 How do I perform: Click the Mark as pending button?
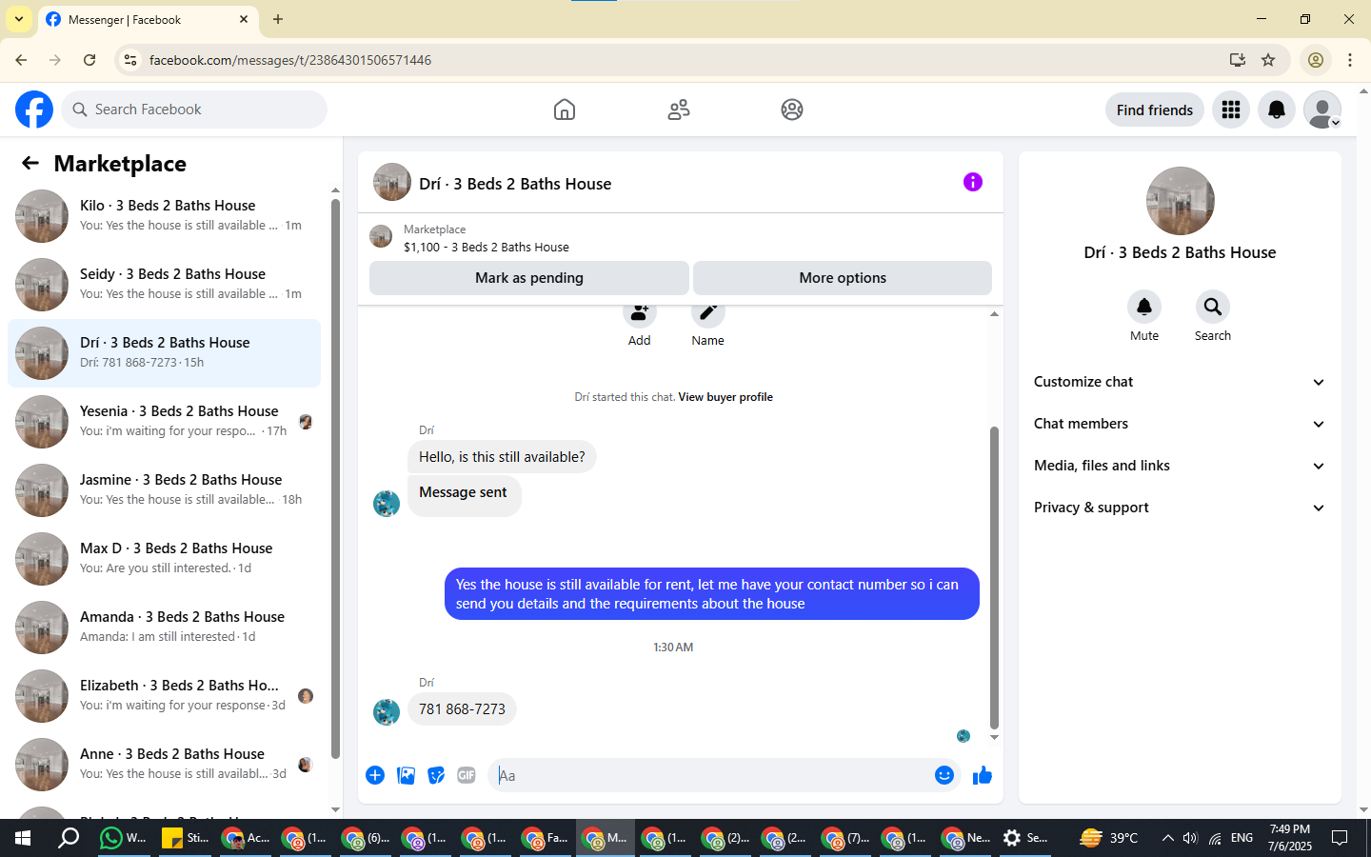click(x=529, y=278)
